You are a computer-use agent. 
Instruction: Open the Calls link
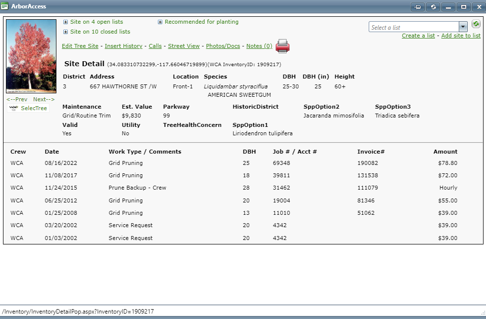coord(155,46)
